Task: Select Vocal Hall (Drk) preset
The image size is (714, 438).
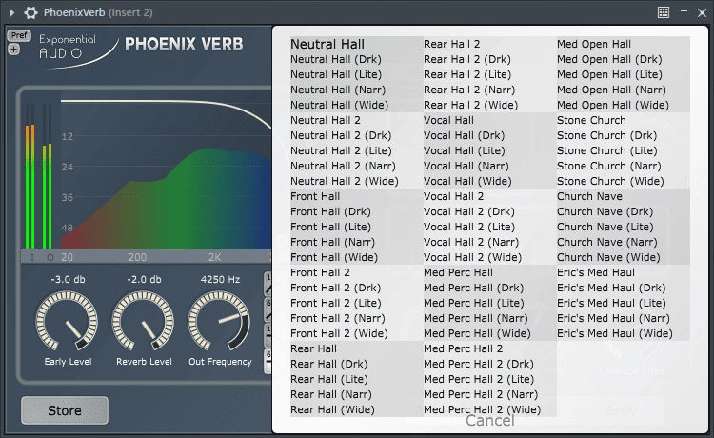Action: tap(465, 135)
